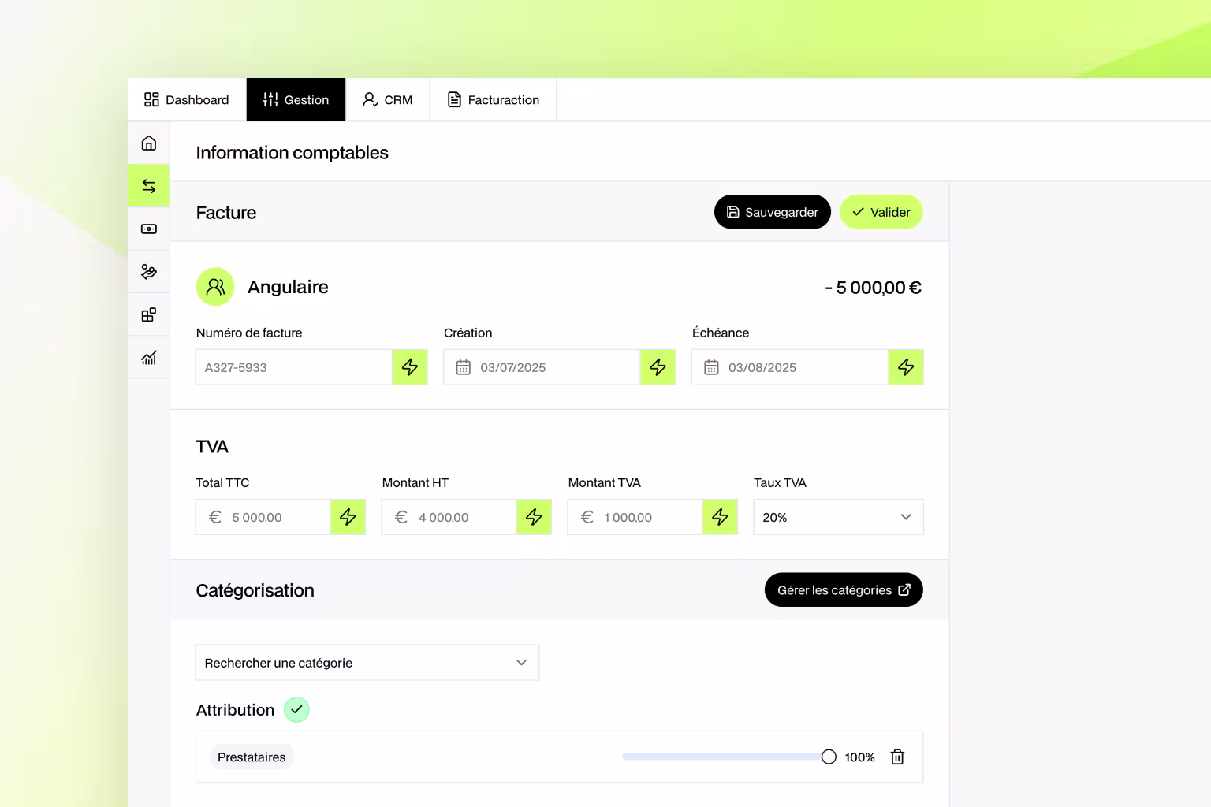Expand the Taux TVA 20% dropdown
This screenshot has width=1211, height=807.
coord(838,517)
